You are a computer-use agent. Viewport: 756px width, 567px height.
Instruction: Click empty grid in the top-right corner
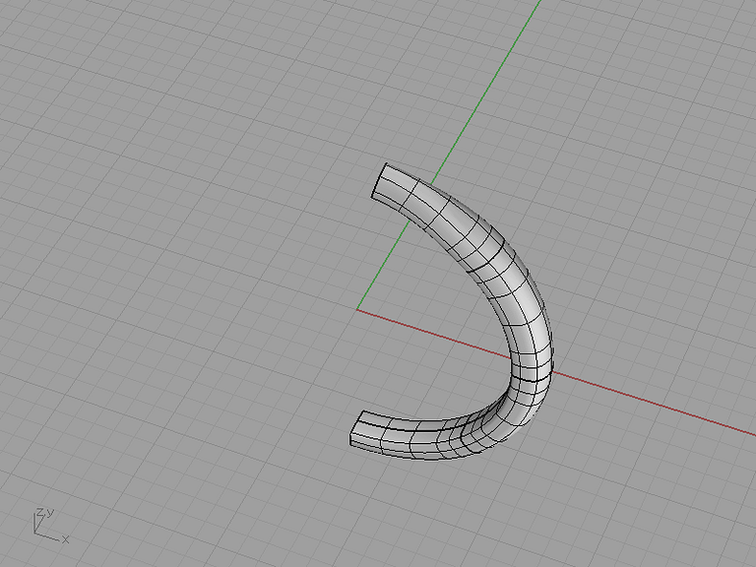point(699,48)
